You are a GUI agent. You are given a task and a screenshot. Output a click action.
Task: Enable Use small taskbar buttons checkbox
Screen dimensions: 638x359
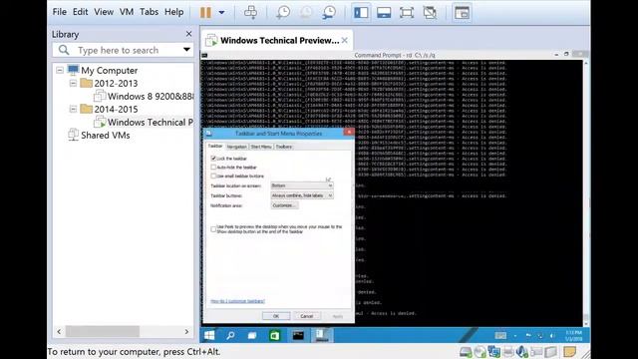tap(213, 176)
